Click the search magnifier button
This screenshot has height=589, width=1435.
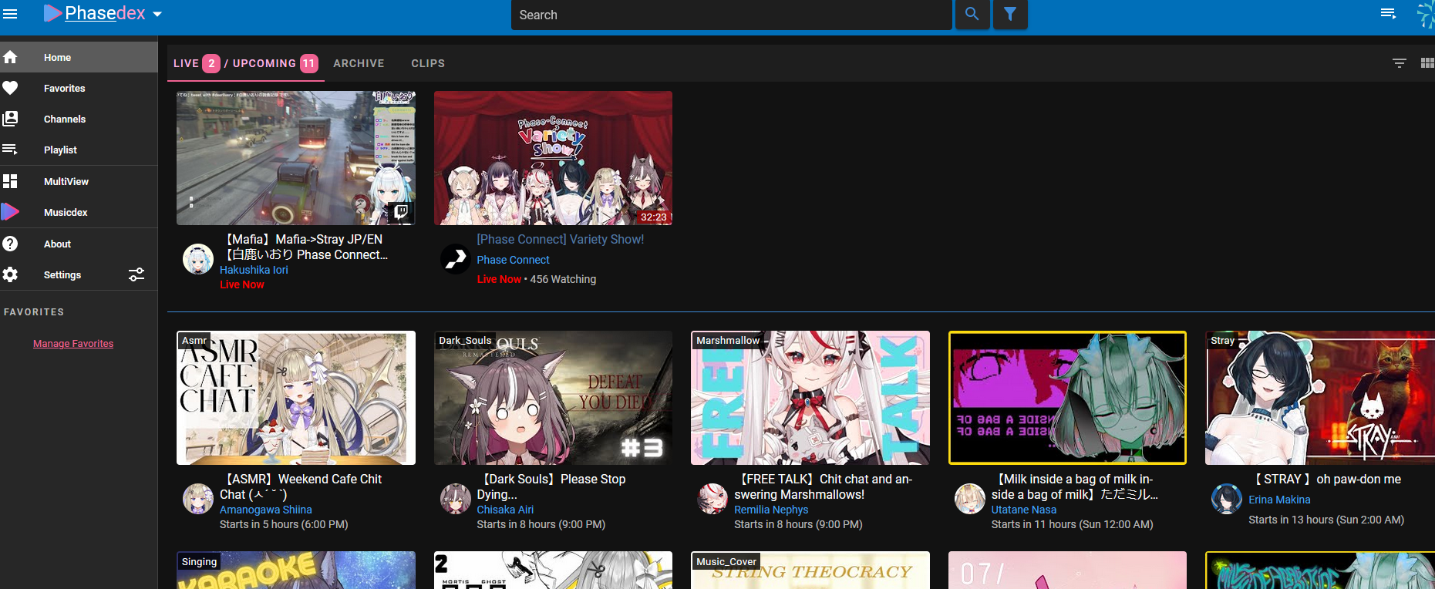click(972, 14)
